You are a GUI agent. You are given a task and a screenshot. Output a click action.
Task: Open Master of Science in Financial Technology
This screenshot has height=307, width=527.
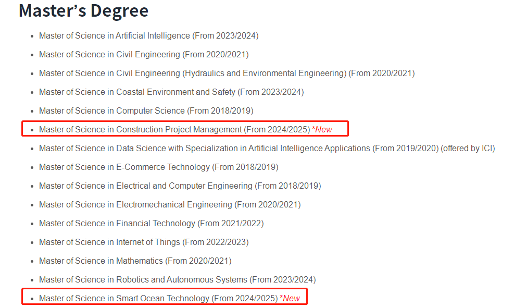click(x=117, y=224)
